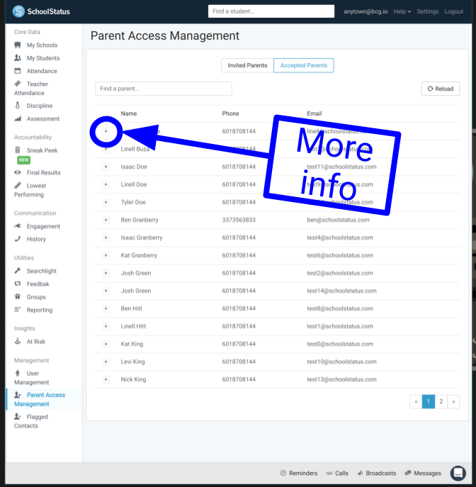The width and height of the screenshot is (476, 487).
Task: Expand the Ben Granberry row details
Action: [x=106, y=220]
